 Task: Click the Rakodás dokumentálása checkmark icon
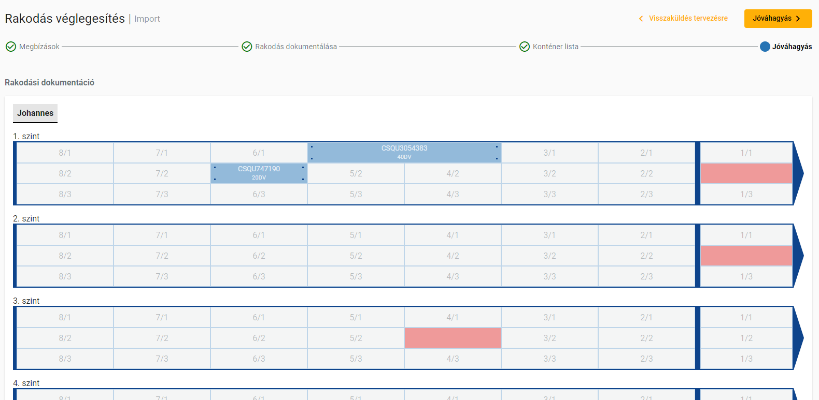click(x=247, y=47)
